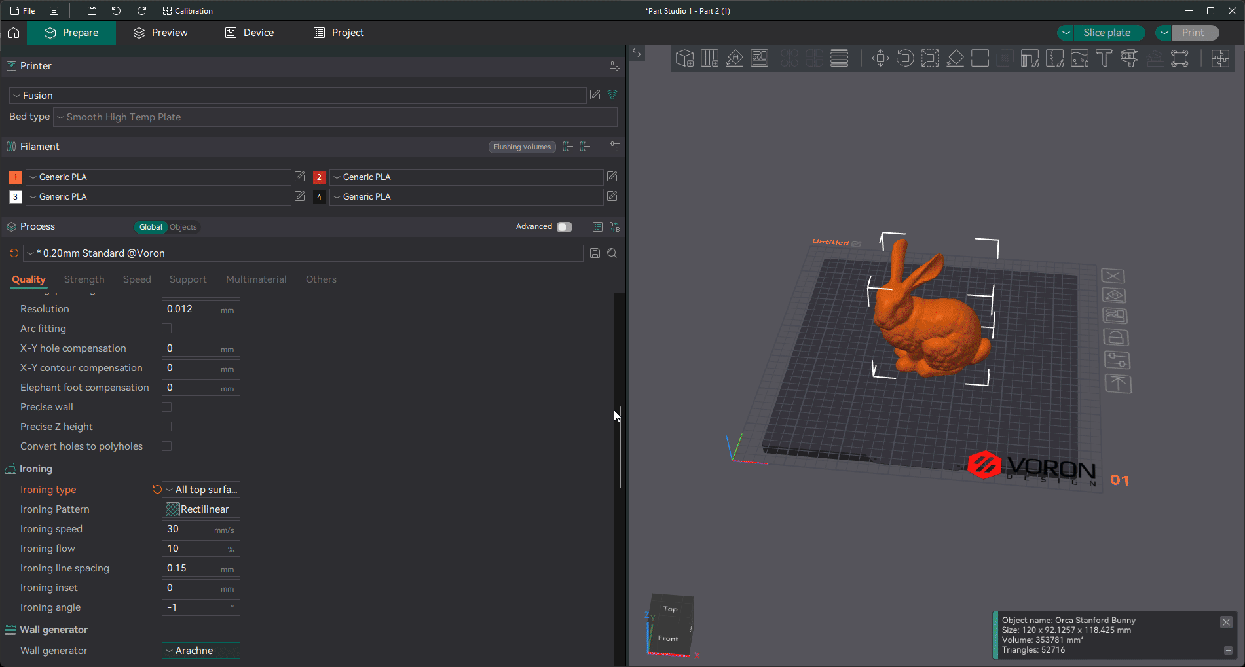Open the 0.20mm Standard @Voron preset dropdown
Viewport: 1245px width, 667px height.
[303, 253]
